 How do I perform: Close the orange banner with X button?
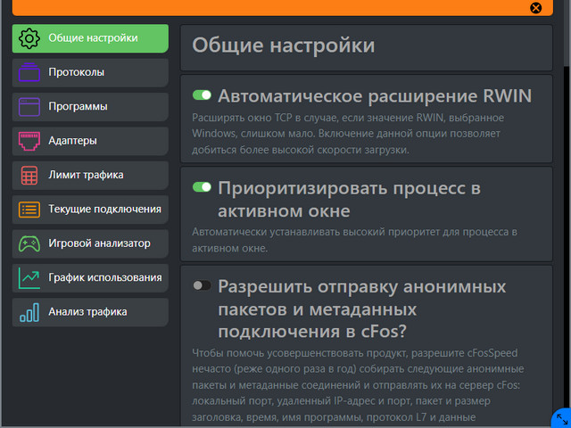[x=535, y=8]
